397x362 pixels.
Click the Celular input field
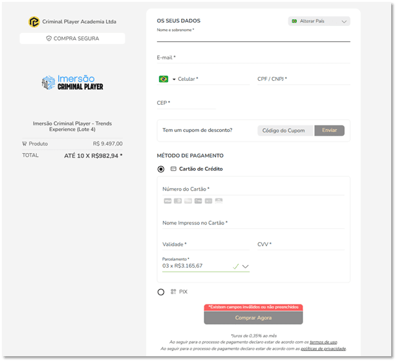coord(213,79)
